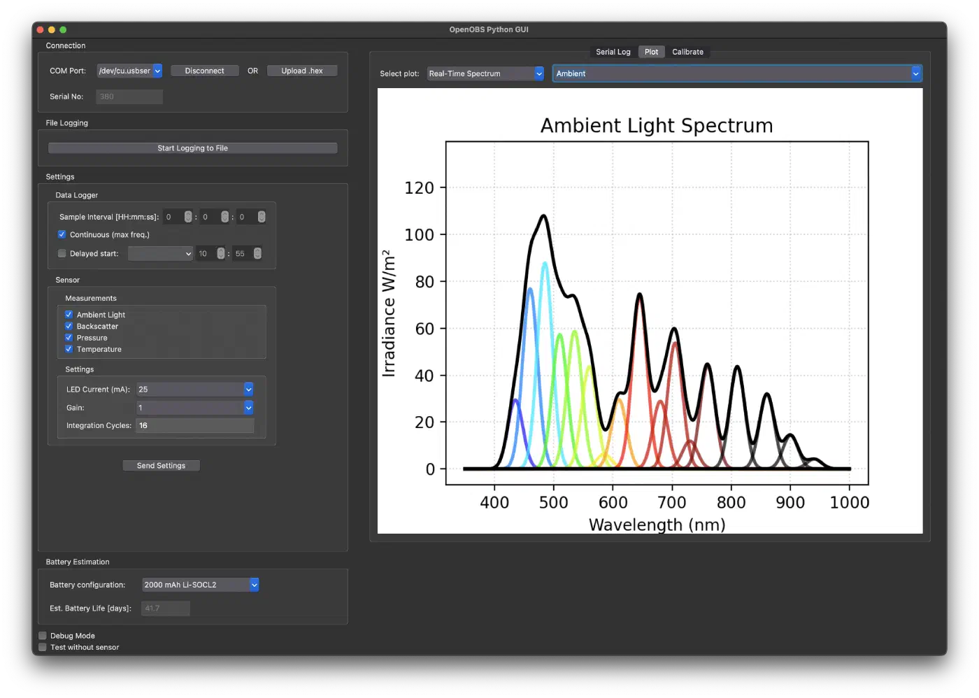Uncheck the Backscatter measurement
Image resolution: width=979 pixels, height=698 pixels.
click(69, 326)
